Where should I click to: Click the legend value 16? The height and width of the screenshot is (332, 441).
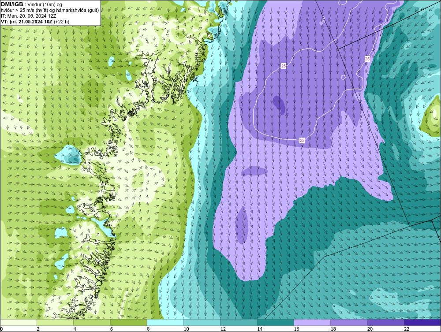tap(296, 329)
